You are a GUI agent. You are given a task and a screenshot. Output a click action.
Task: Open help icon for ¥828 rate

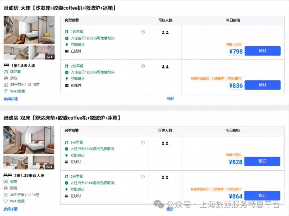(x=143, y=143)
